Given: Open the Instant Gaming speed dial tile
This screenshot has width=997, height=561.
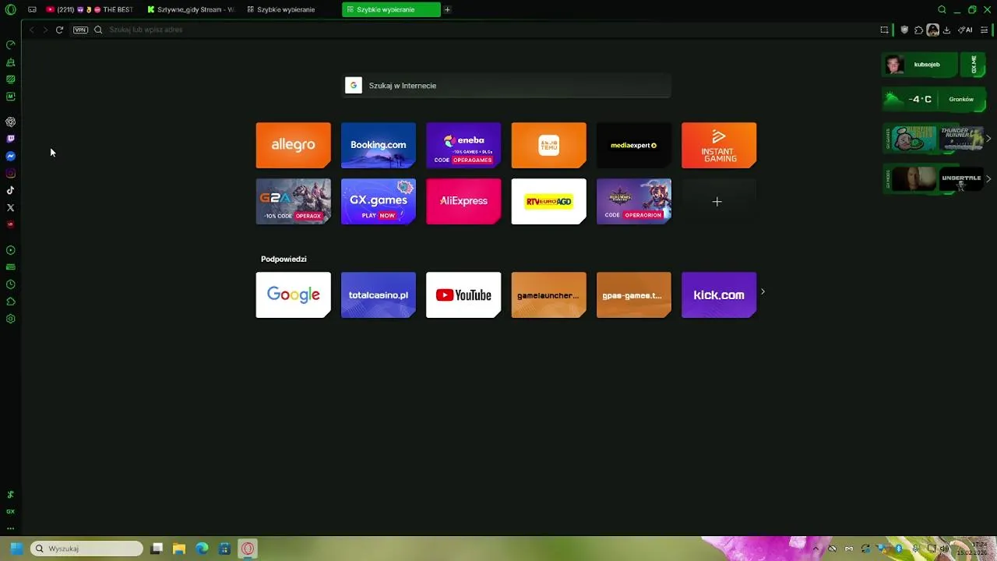Looking at the screenshot, I should pos(718,145).
